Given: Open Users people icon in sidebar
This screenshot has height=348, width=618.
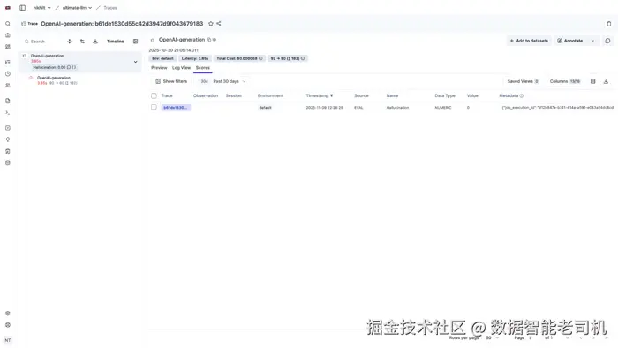Looking at the screenshot, I should tap(7, 85).
